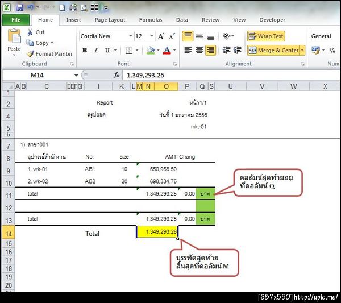The height and width of the screenshot is (303, 341).
Task: Apply red Font Color letter A
Action: click(167, 51)
